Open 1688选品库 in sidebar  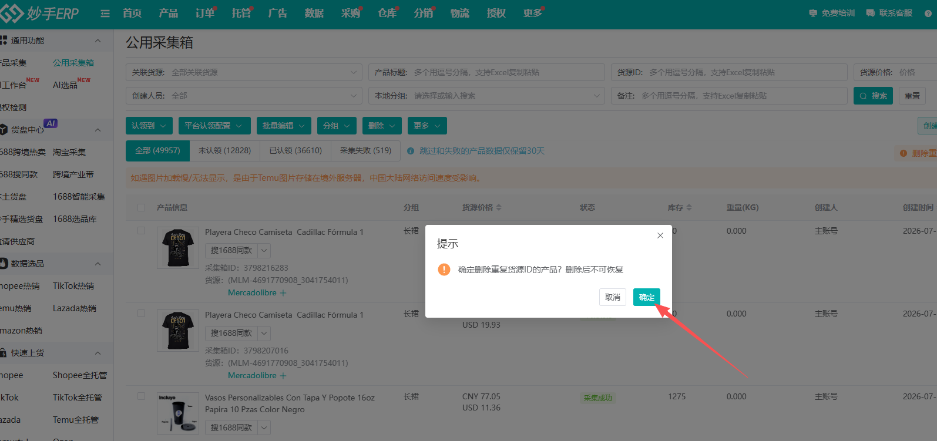(x=75, y=219)
